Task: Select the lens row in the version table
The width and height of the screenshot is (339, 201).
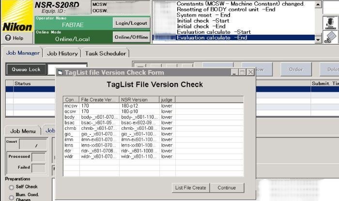Action: (154, 145)
